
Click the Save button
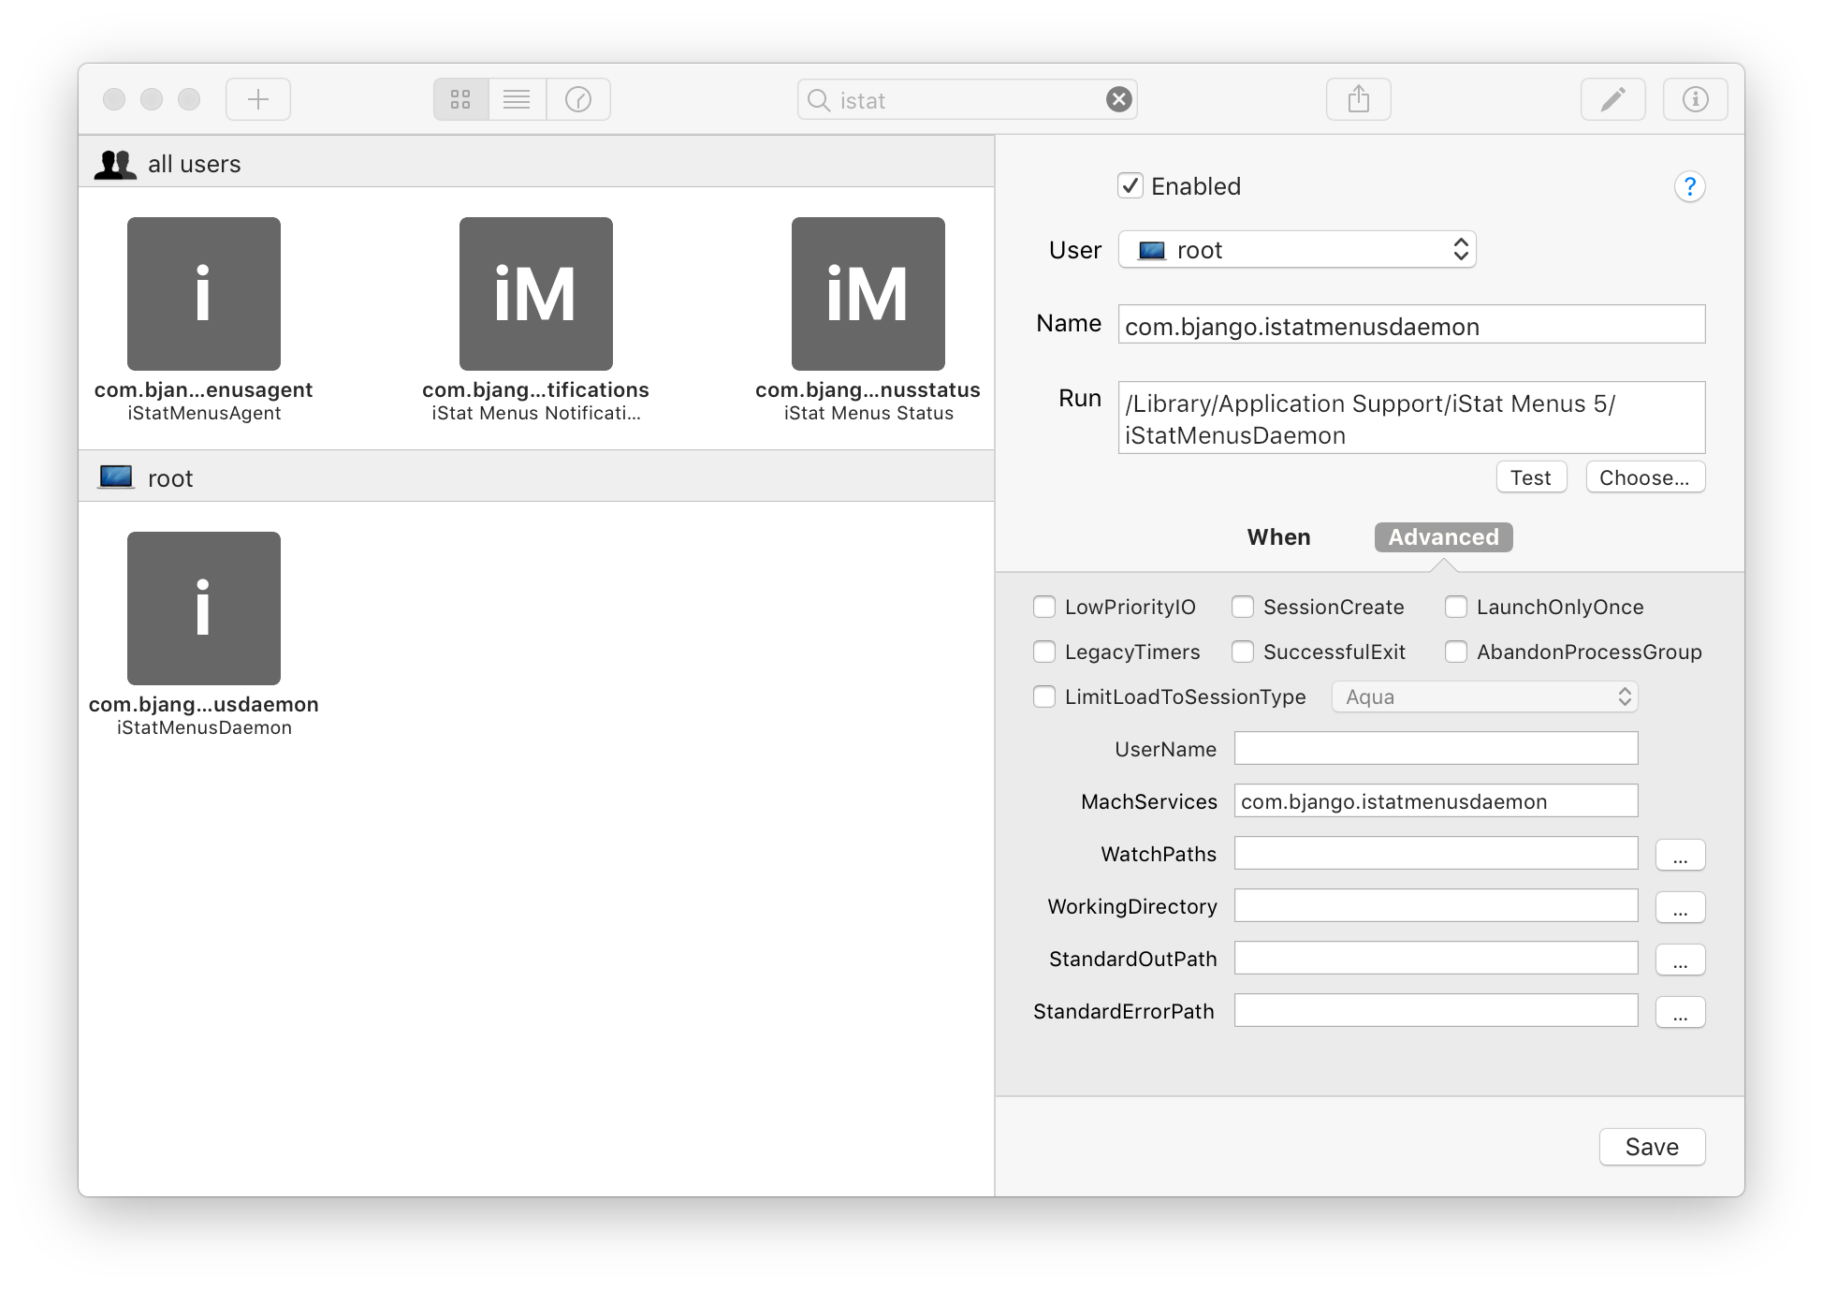pyautogui.click(x=1652, y=1147)
